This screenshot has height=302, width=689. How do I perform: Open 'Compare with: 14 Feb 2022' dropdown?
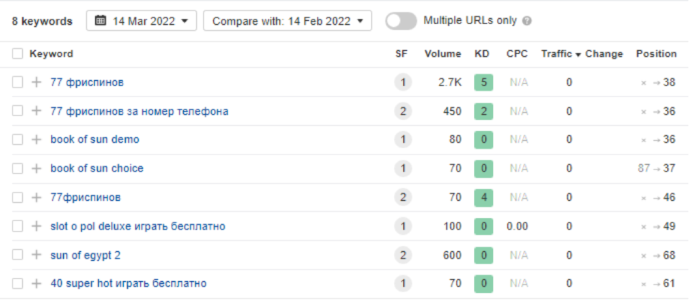(x=287, y=21)
